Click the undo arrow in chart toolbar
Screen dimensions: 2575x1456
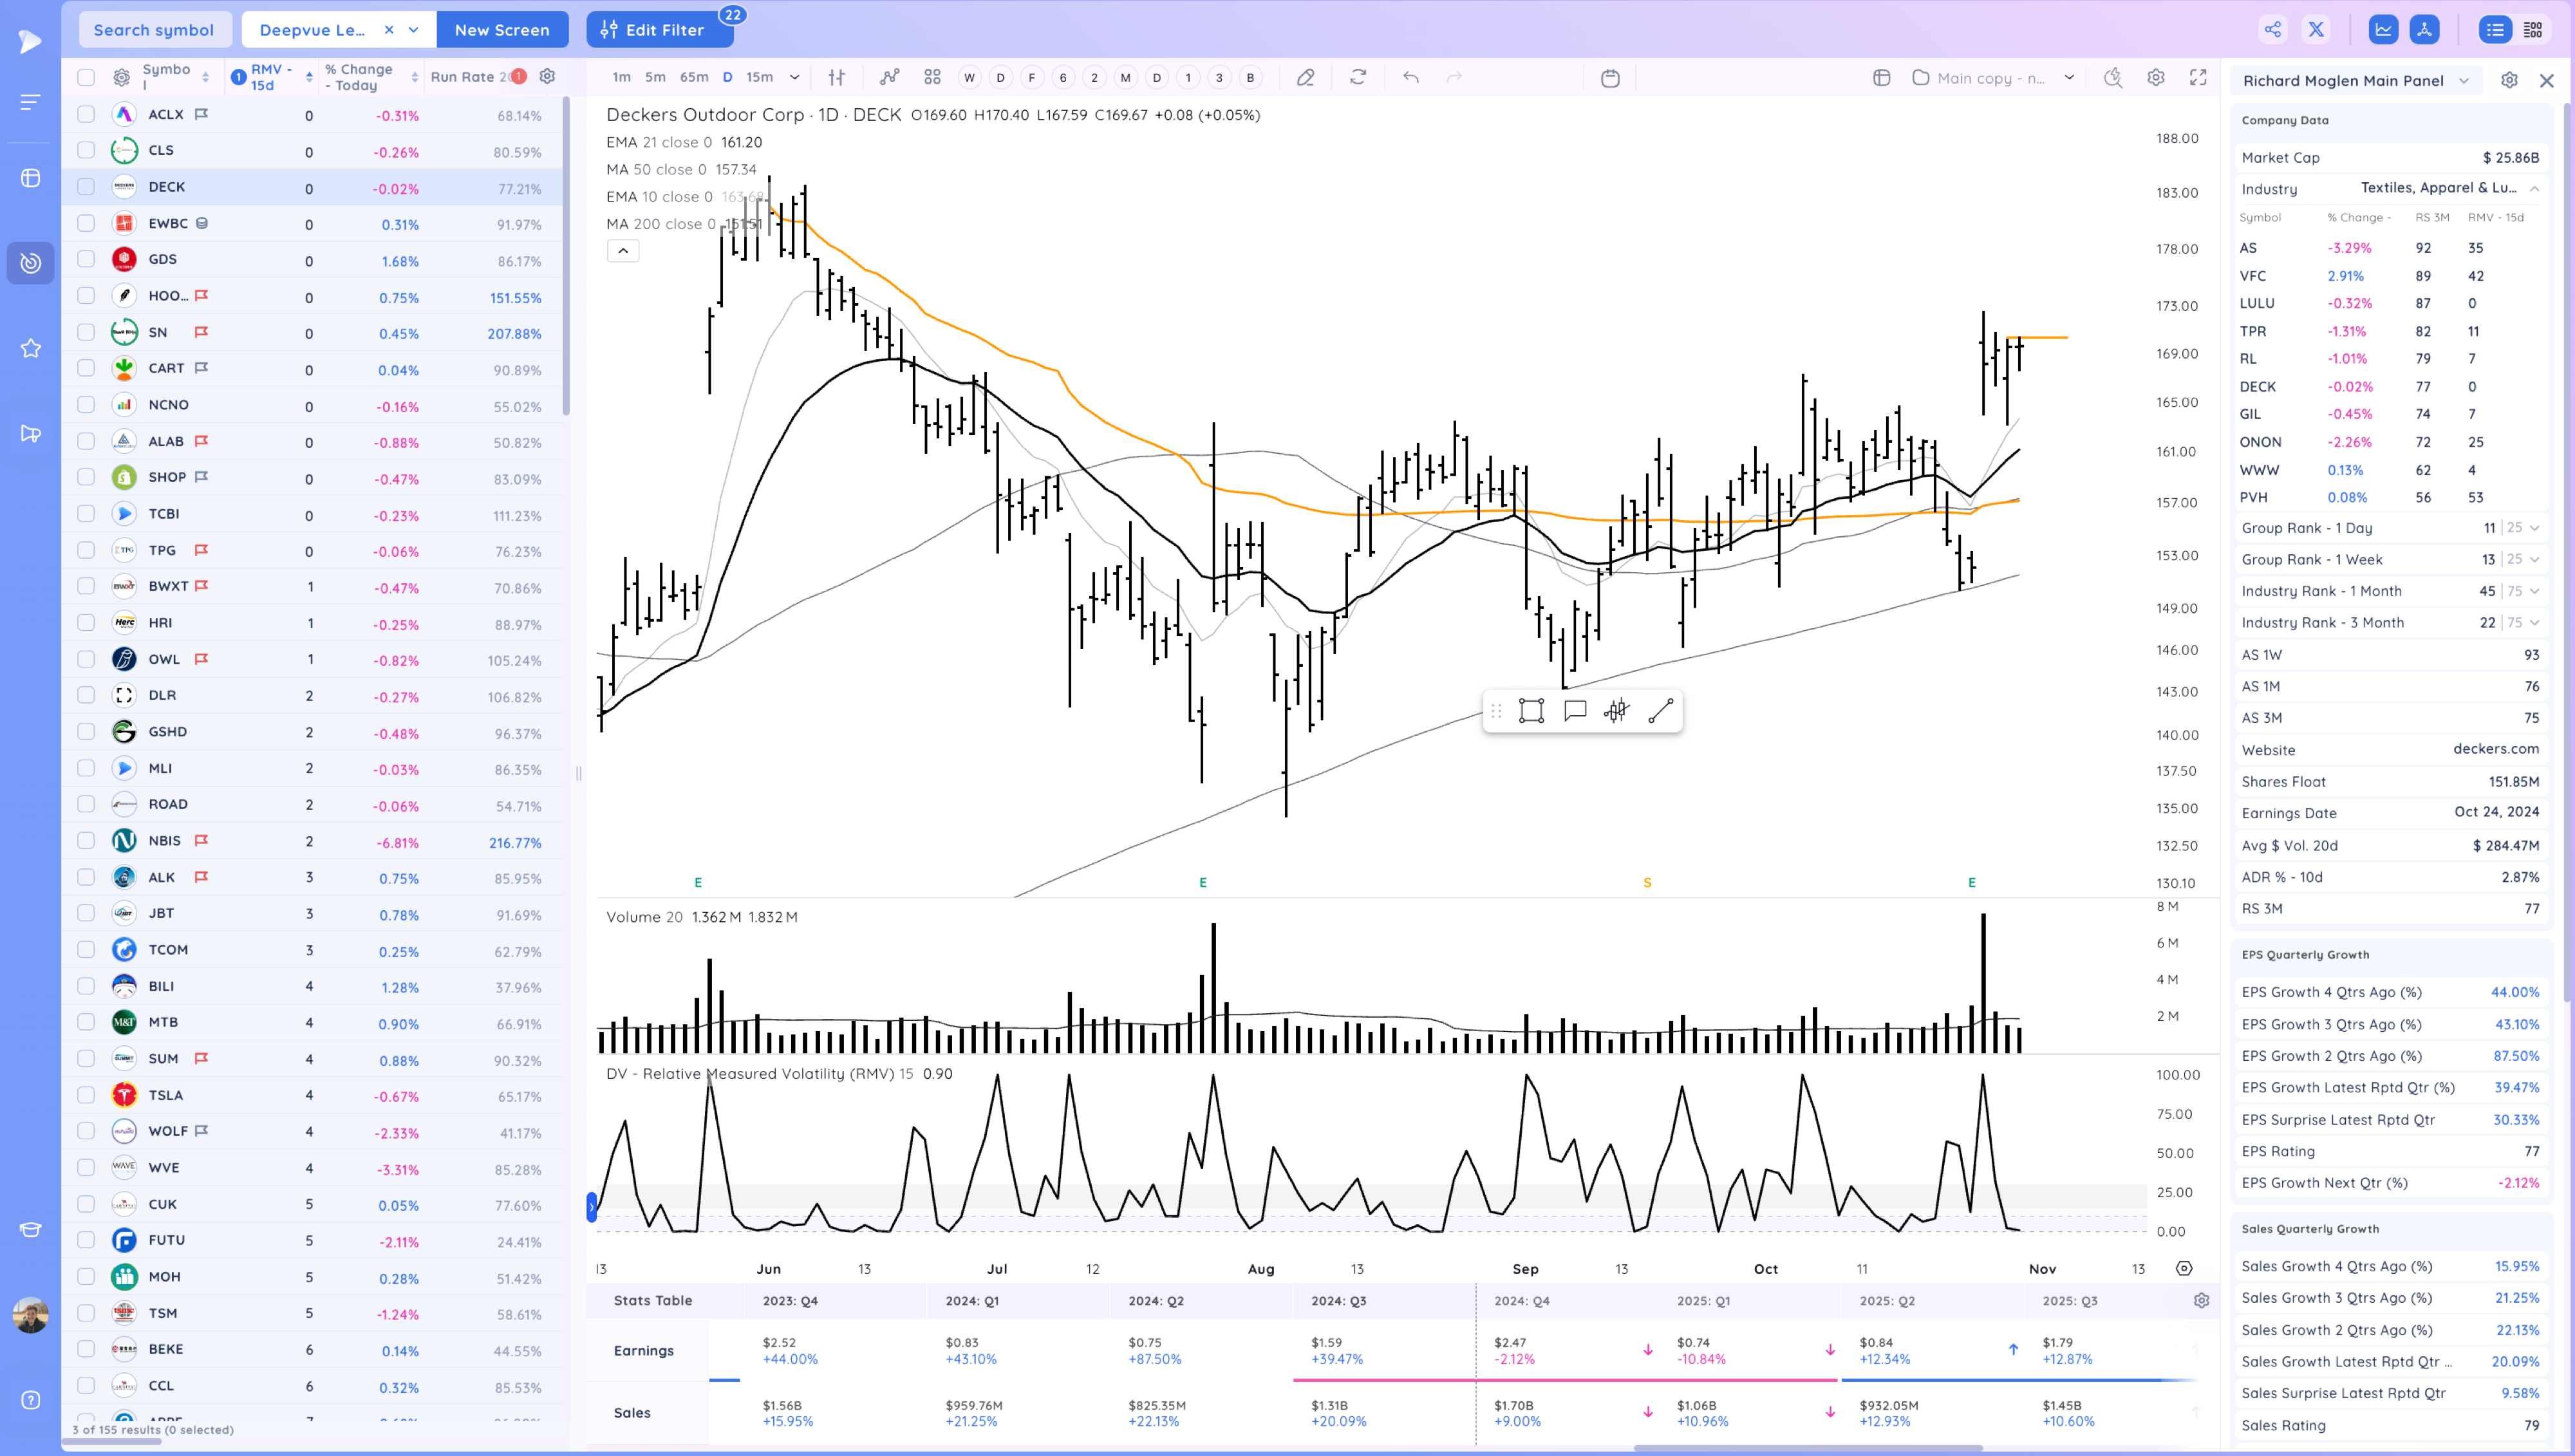(1410, 77)
